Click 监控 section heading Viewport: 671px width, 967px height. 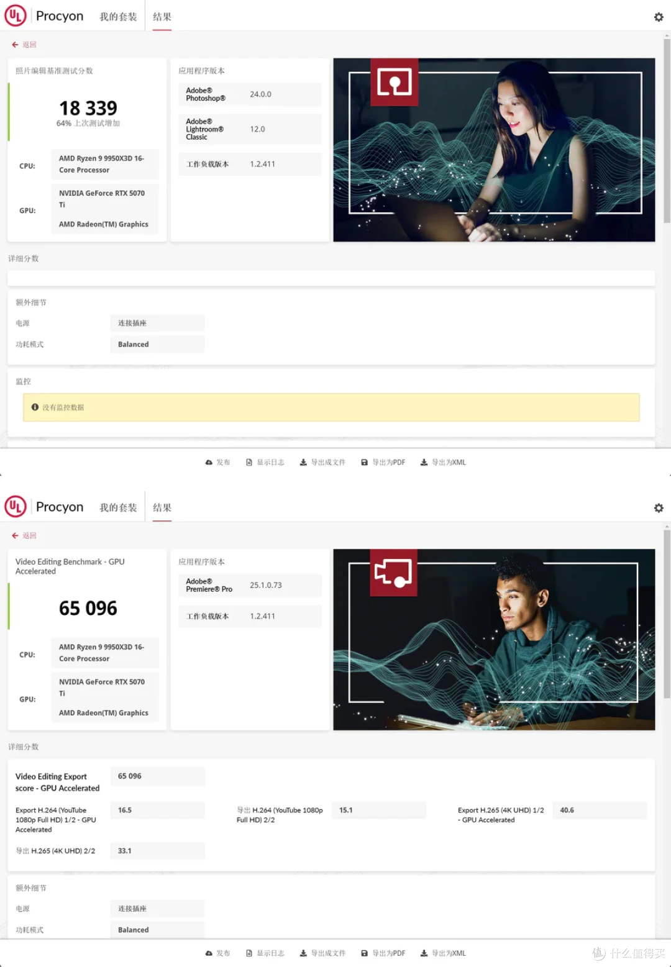[x=23, y=381]
